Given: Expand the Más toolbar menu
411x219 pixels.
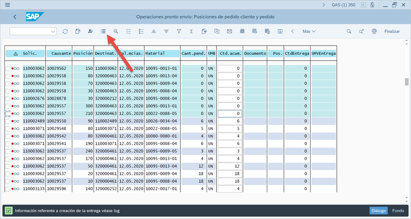Looking at the screenshot, I should pos(309,31).
